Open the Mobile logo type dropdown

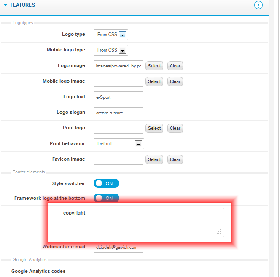coord(123,51)
